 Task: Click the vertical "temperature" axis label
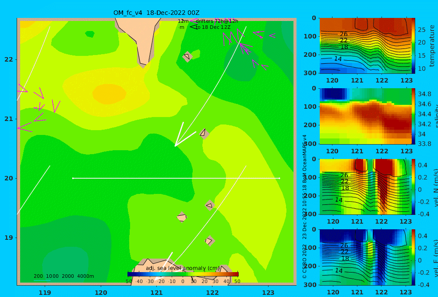[x=432, y=46]
